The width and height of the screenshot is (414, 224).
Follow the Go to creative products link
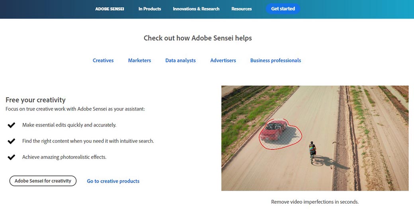[113, 181]
